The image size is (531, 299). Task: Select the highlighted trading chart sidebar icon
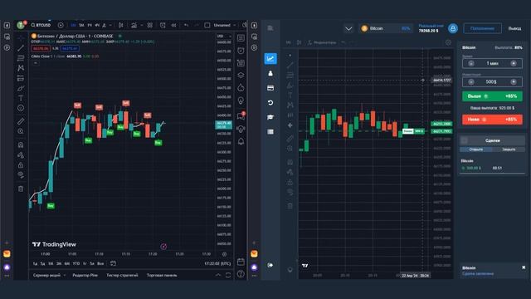point(270,58)
